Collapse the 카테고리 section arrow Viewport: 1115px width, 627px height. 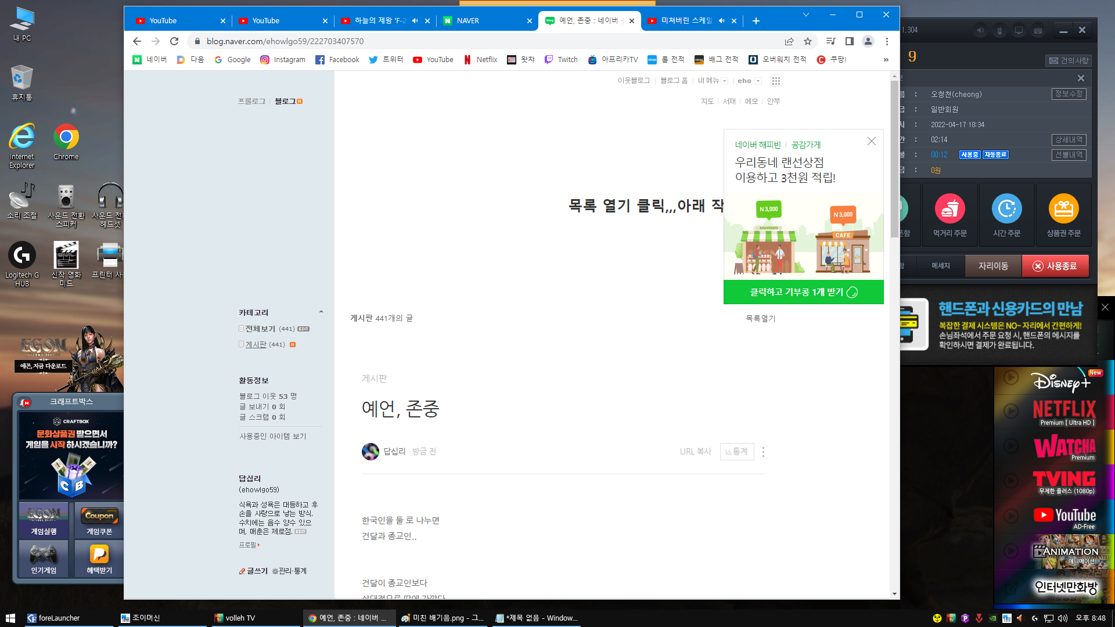(321, 312)
